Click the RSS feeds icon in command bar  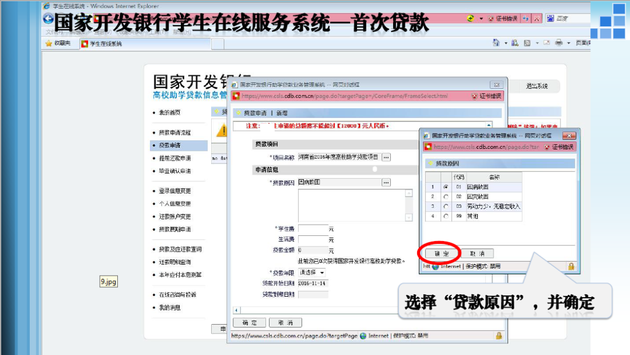(x=527, y=43)
